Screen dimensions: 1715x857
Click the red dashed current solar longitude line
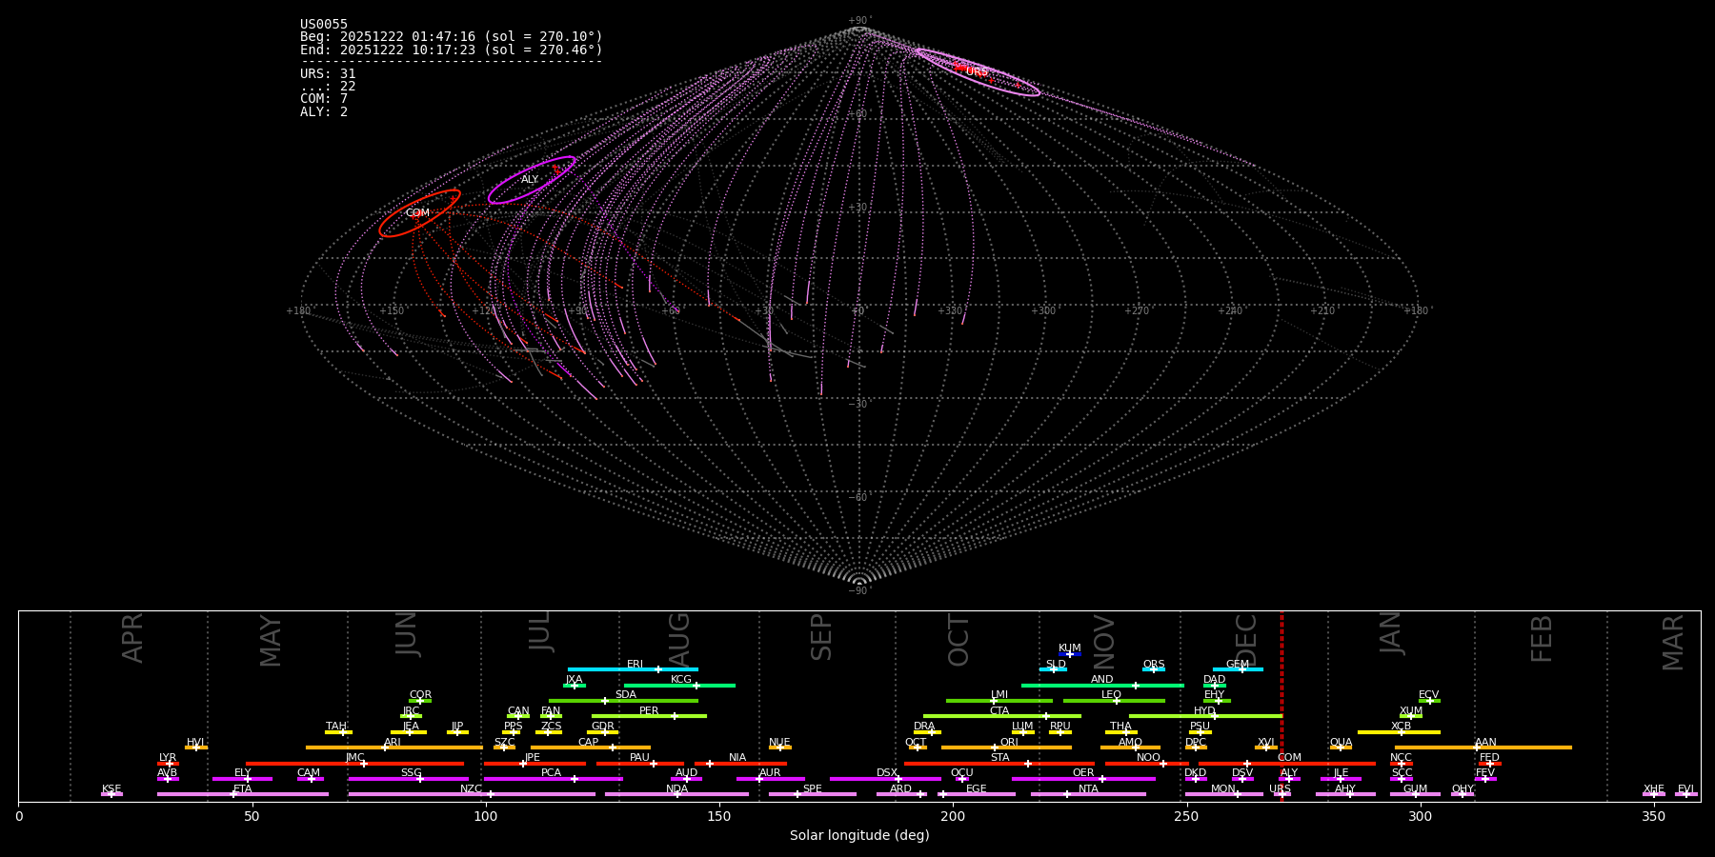[x=1281, y=707]
